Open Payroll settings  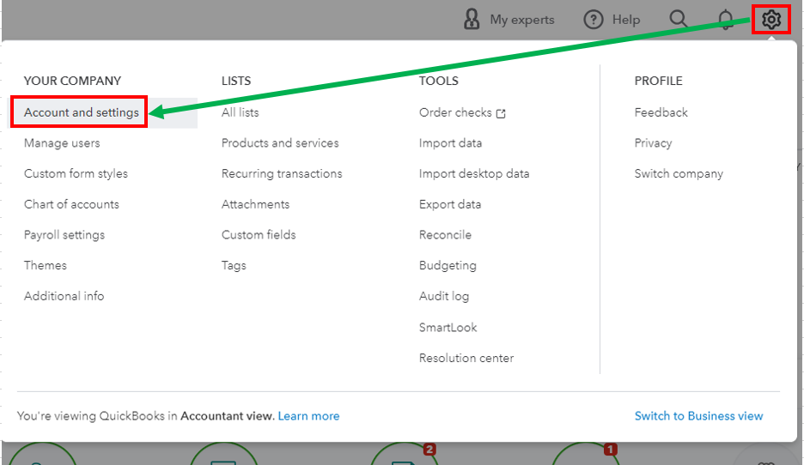pyautogui.click(x=64, y=235)
